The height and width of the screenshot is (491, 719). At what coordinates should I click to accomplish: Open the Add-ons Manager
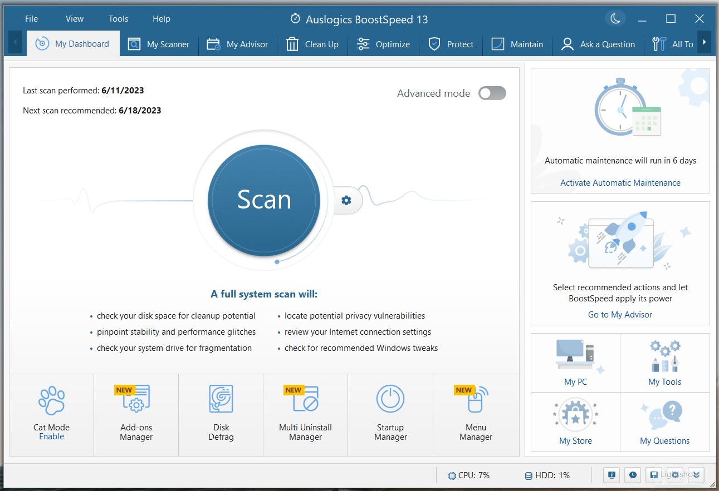136,414
